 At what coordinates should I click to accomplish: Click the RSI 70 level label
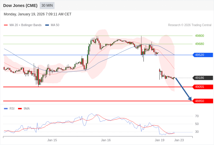pos(197,116)
